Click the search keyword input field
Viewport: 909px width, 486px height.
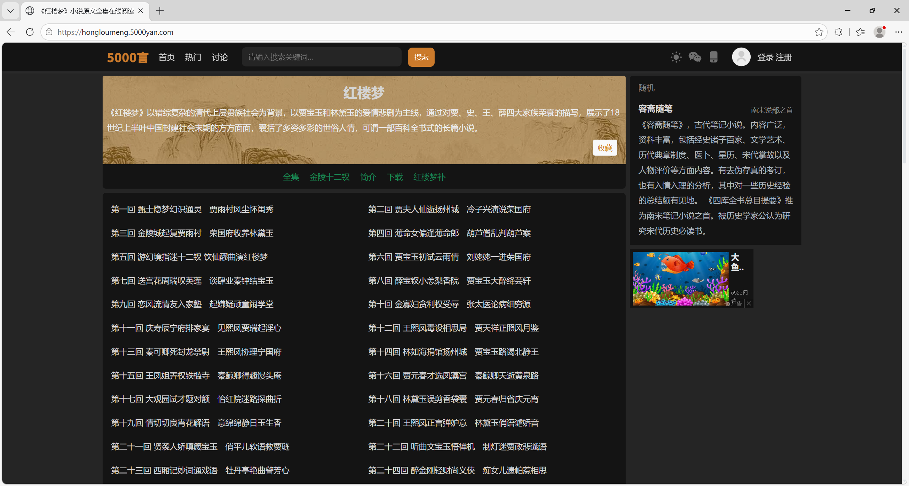pos(321,57)
